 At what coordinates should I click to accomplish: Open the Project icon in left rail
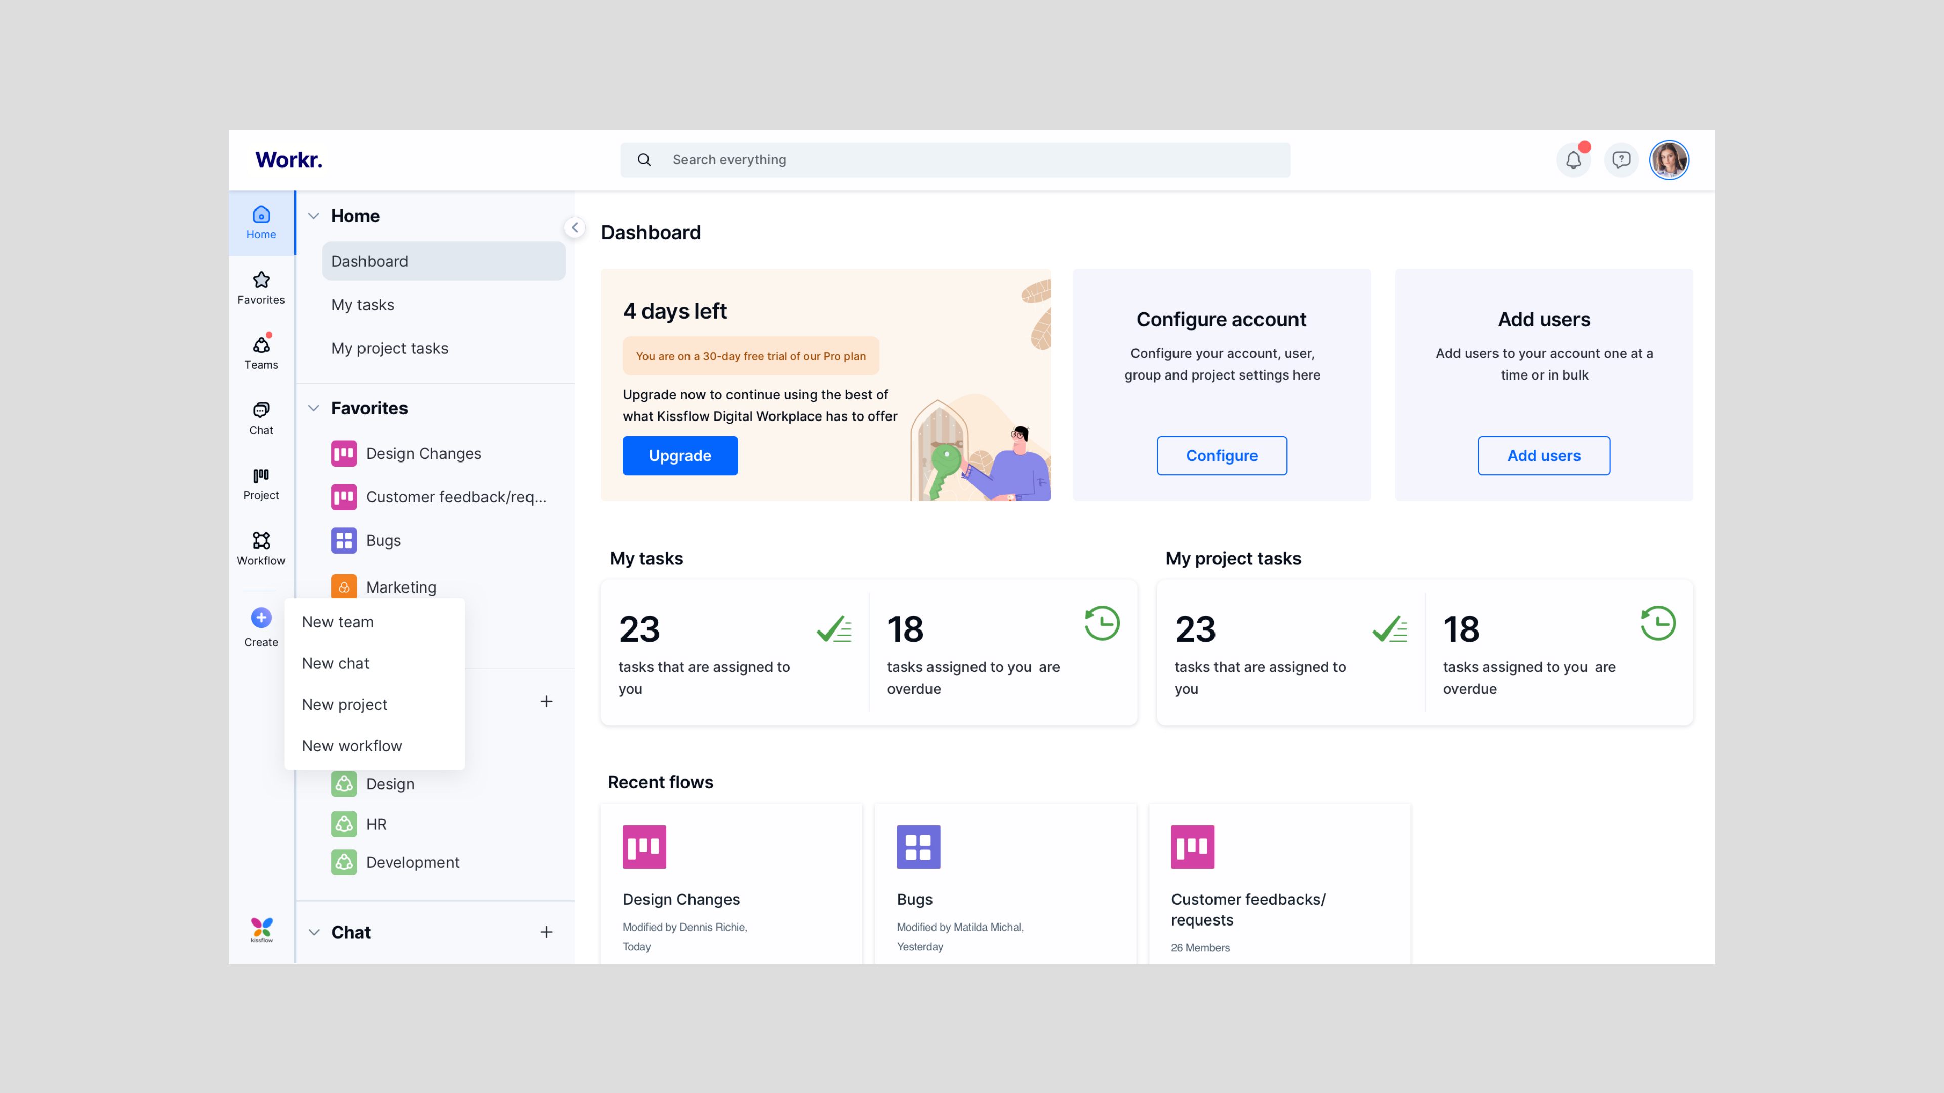click(x=261, y=475)
